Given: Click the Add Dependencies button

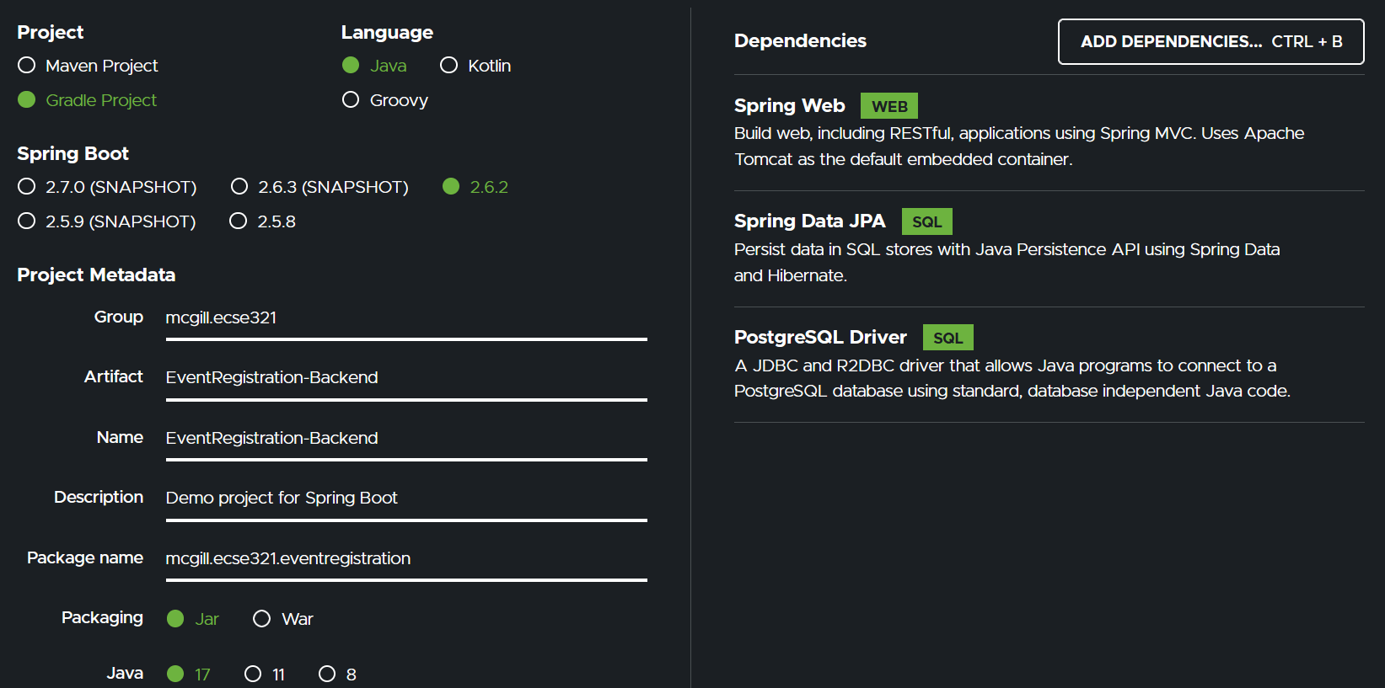Looking at the screenshot, I should (x=1211, y=41).
